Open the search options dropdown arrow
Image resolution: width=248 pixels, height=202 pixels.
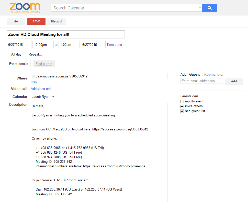[200, 8]
